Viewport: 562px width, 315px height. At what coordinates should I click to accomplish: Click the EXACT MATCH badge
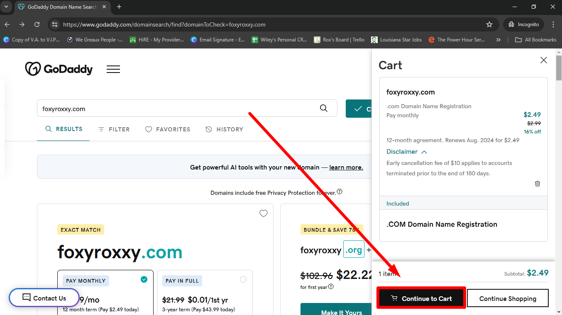tap(81, 230)
